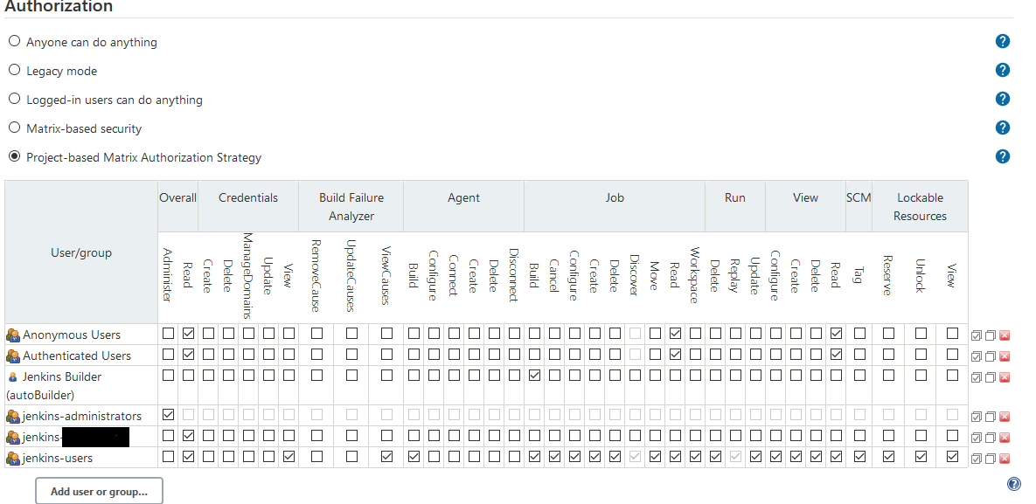Uncheck Job Read for Authenticated Users
This screenshot has width=1036, height=504.
[x=675, y=355]
